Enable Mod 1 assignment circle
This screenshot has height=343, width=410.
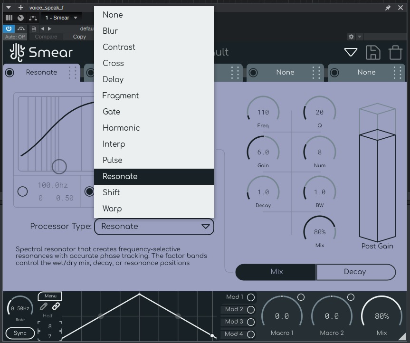click(251, 297)
